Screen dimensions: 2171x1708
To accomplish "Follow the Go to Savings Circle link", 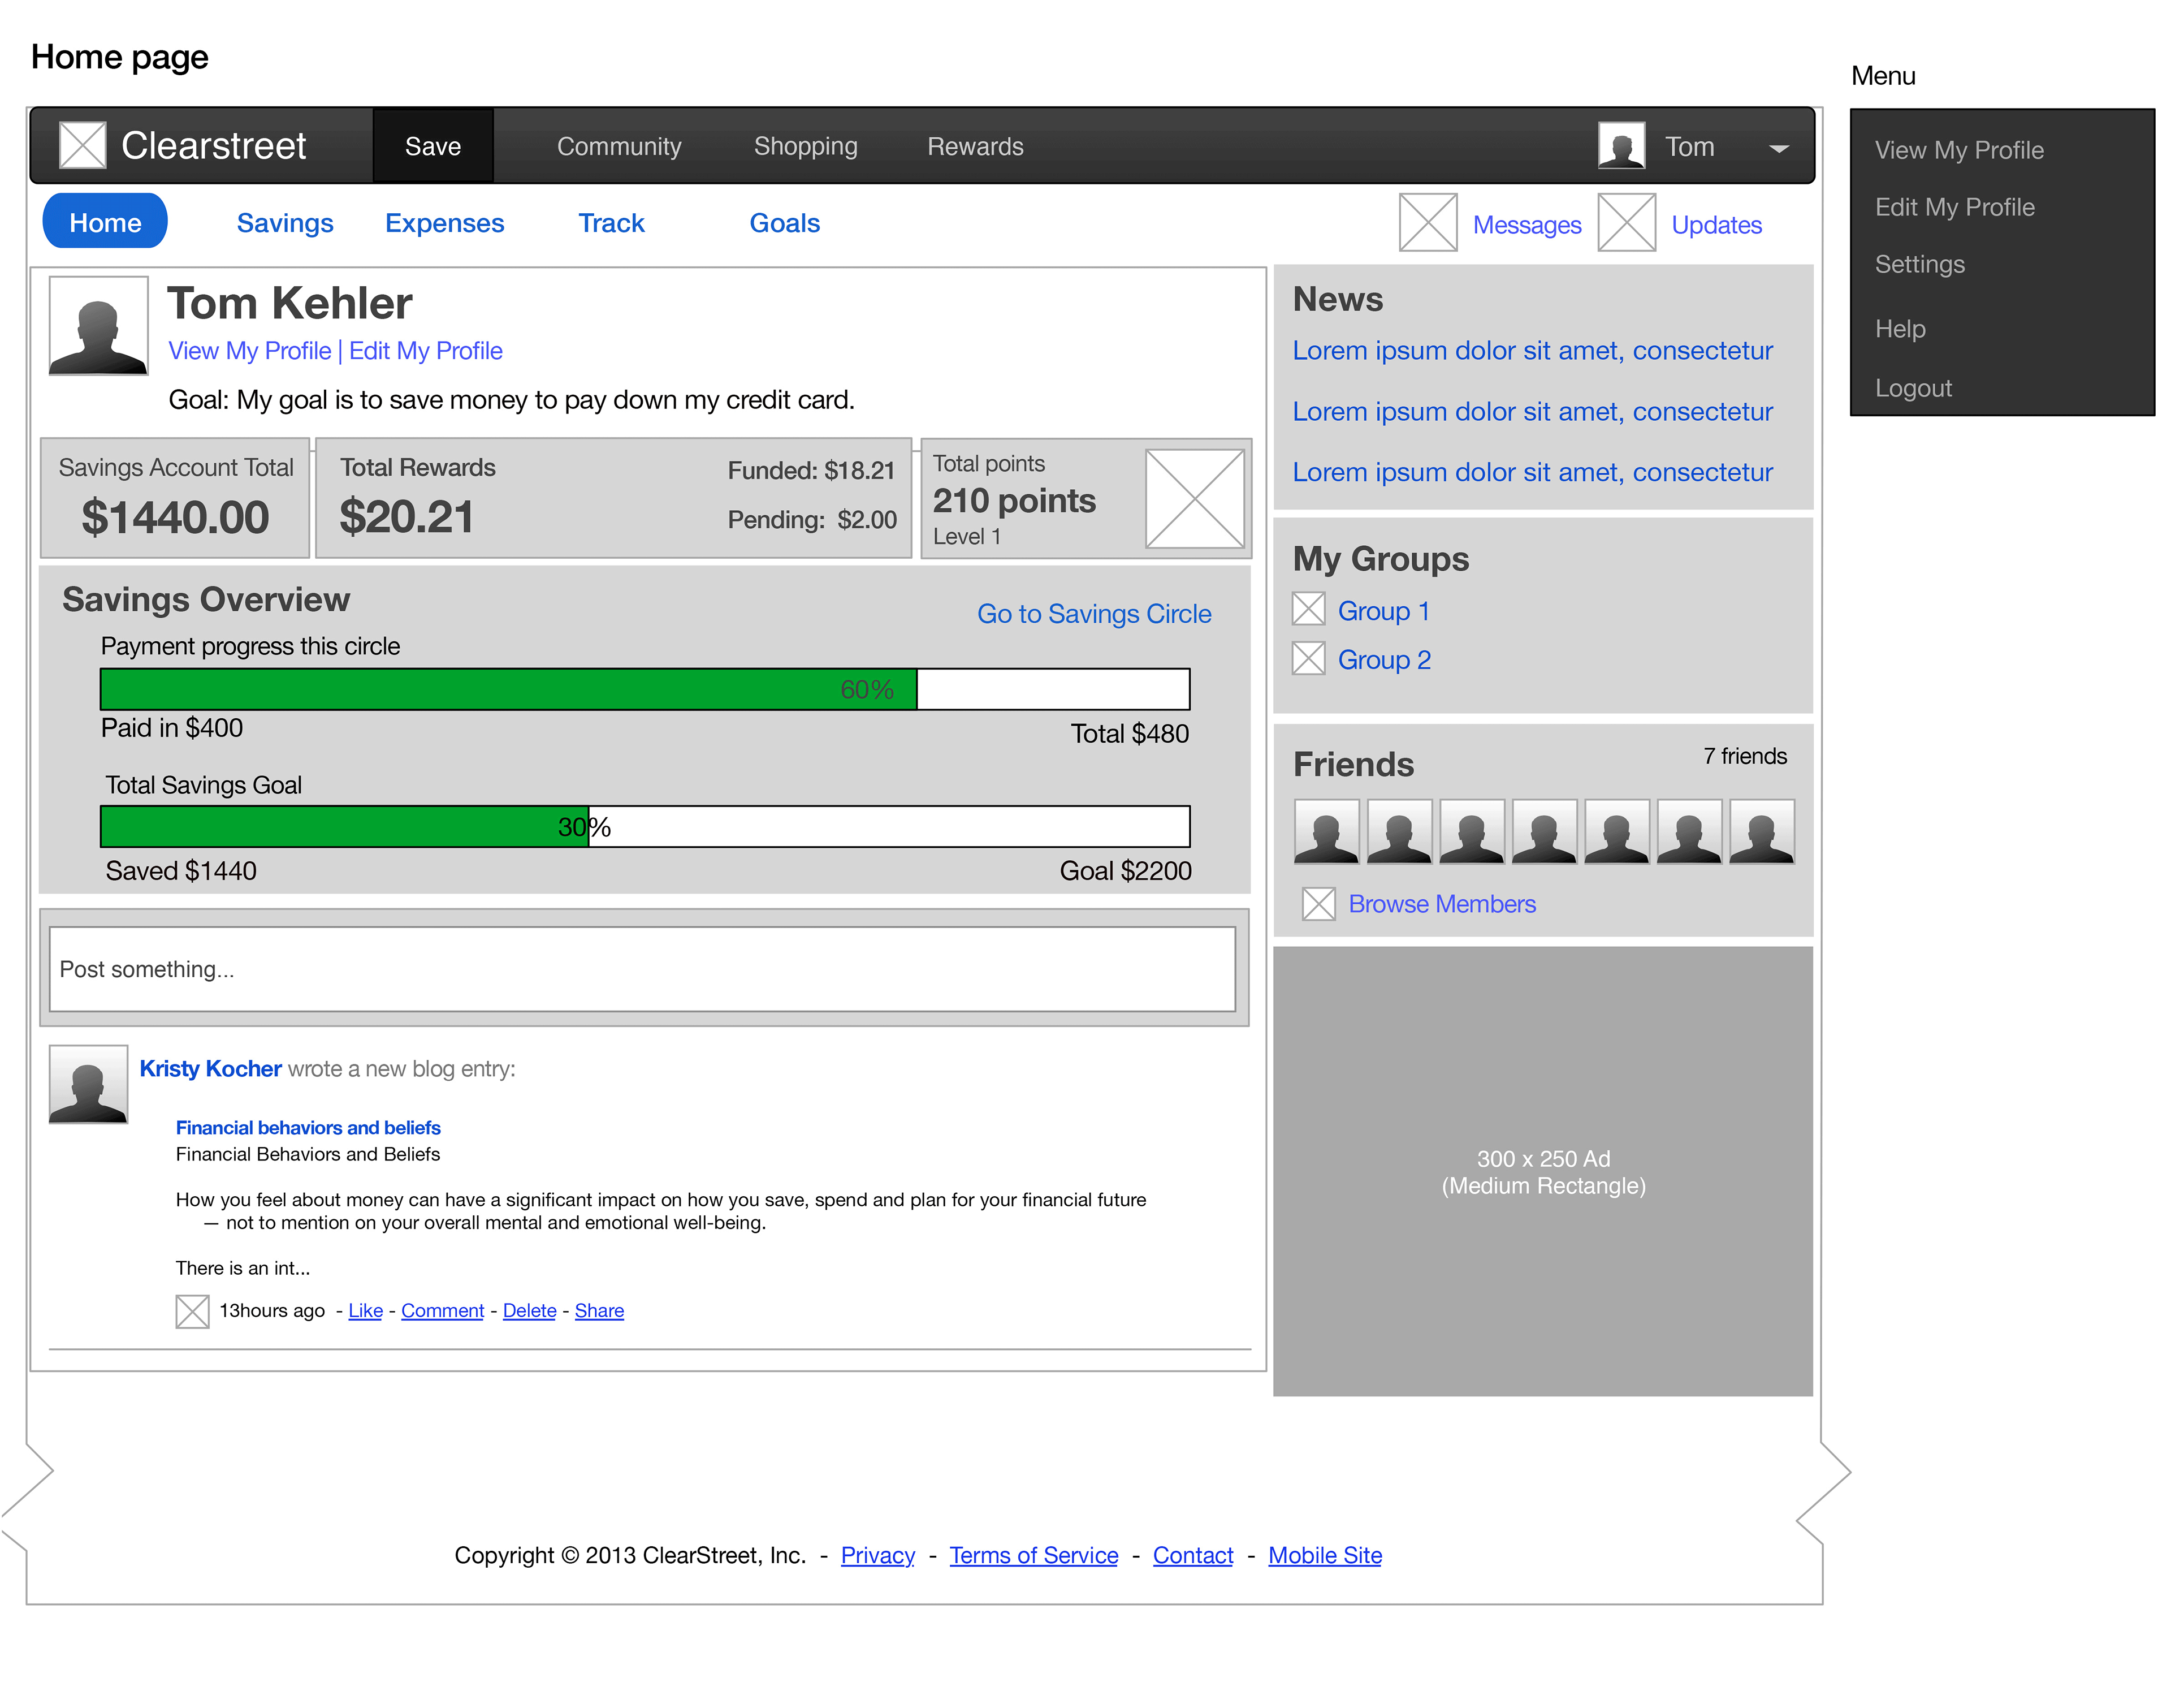I will [x=1095, y=614].
